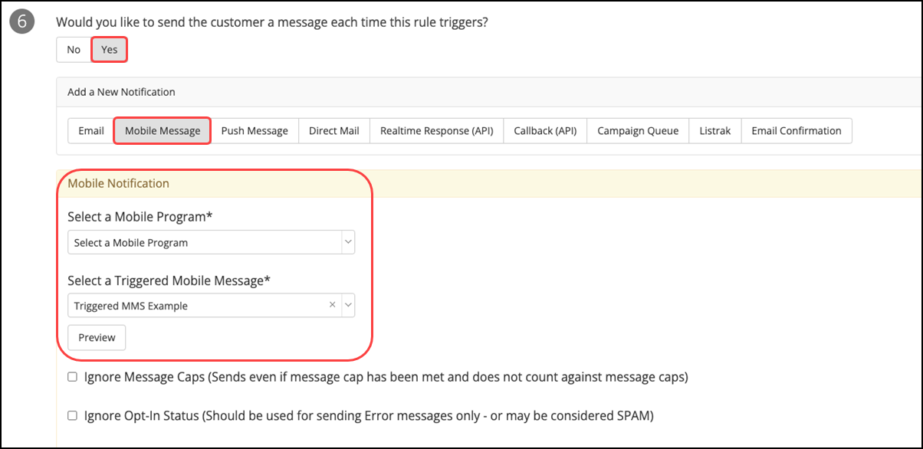Expand Mobile Program dropdown arrow

coord(348,243)
